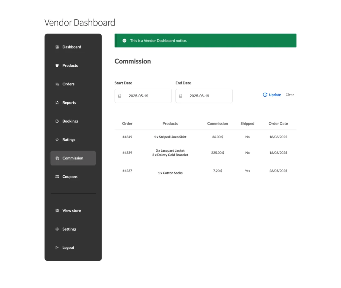Click the Shipped column header

point(247,124)
